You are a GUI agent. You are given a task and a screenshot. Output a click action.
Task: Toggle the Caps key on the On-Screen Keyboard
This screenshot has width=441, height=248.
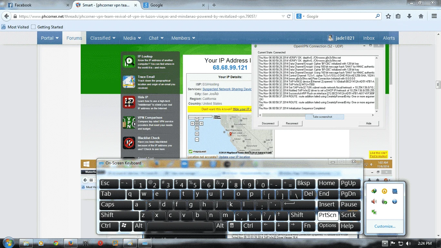(116, 205)
